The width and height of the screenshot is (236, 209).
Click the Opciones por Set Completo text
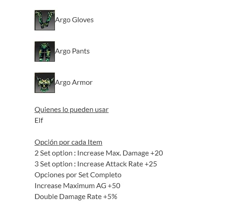coord(78,175)
